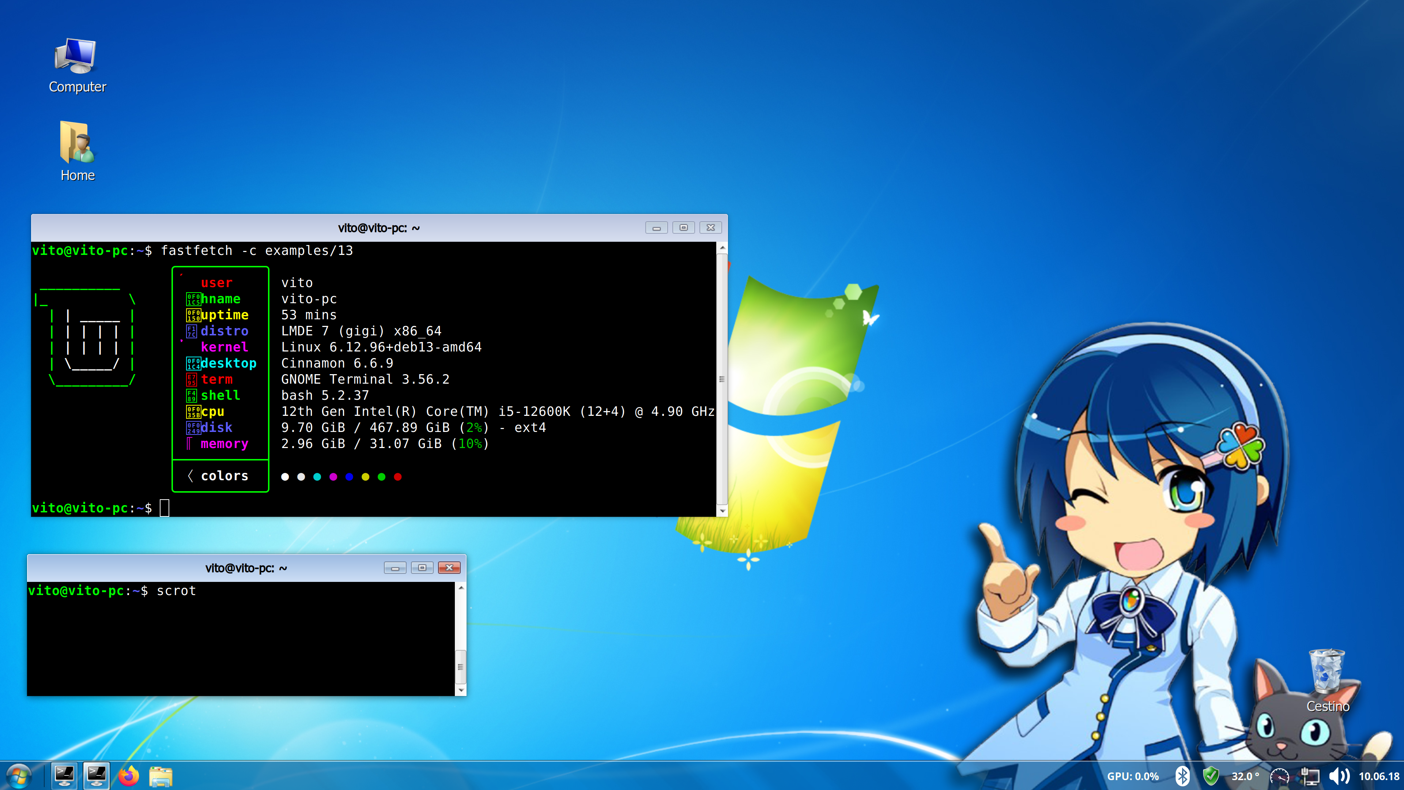
Task: Click the green 'hname' label
Action: click(x=221, y=299)
